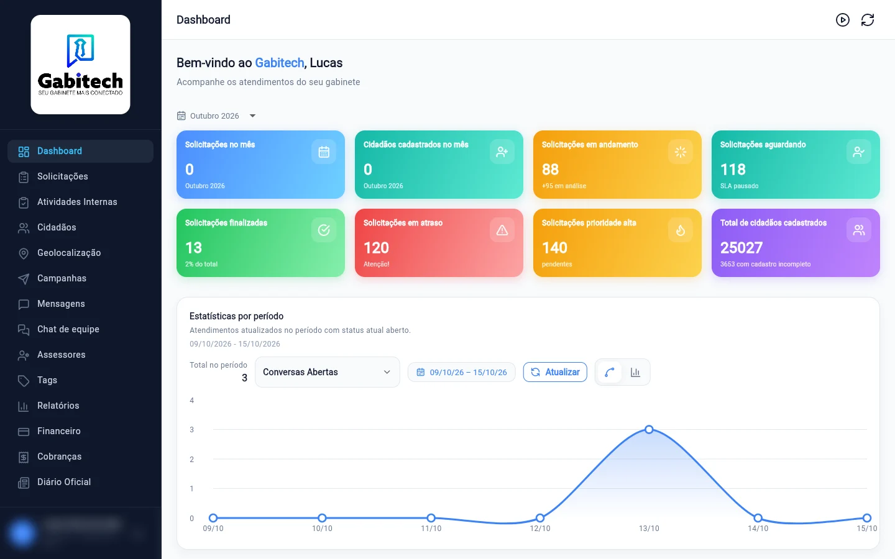Click loader icon on Solicitações em andamento card

pos(681,152)
